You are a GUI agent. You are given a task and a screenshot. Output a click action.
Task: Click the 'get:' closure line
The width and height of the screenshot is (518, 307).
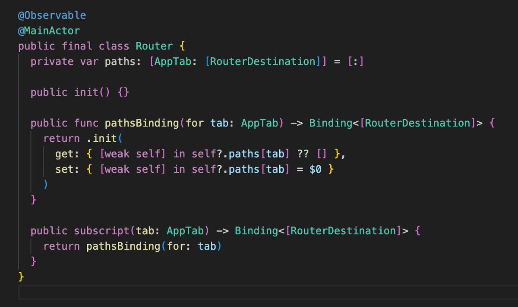coord(200,154)
